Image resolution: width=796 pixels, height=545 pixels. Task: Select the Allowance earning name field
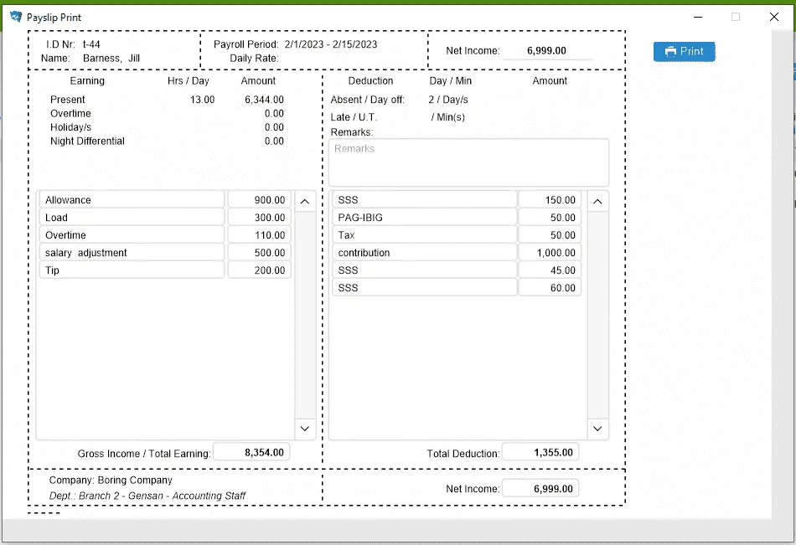point(132,200)
